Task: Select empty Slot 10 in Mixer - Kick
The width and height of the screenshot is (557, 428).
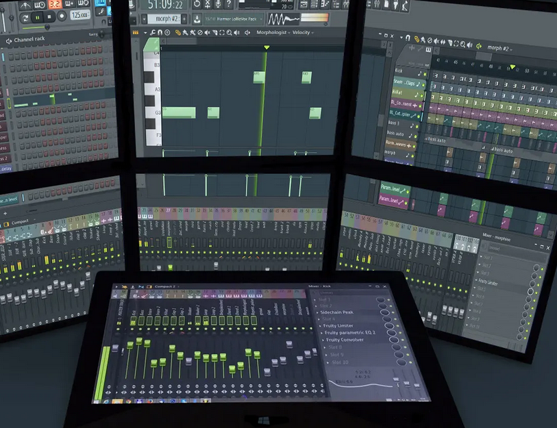Action: tap(340, 363)
